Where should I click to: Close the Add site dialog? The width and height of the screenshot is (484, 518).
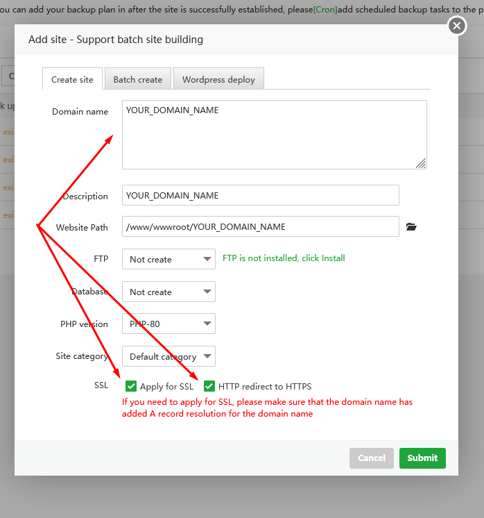[x=456, y=26]
